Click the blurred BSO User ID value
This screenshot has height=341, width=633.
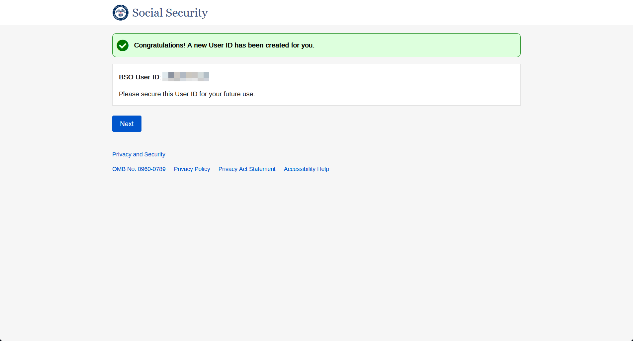(186, 76)
